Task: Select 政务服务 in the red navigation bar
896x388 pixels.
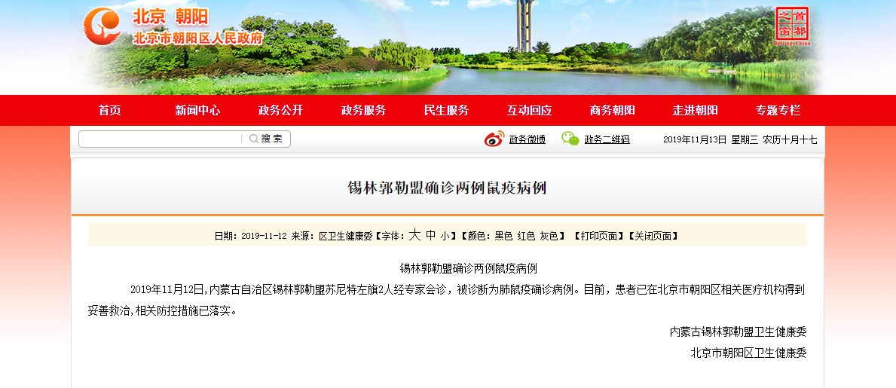Action: click(363, 110)
